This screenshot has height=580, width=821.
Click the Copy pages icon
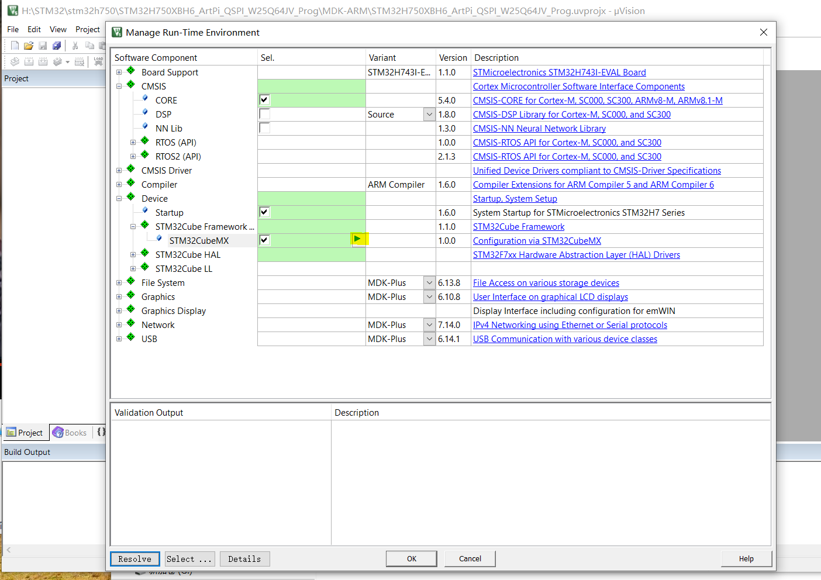(89, 46)
